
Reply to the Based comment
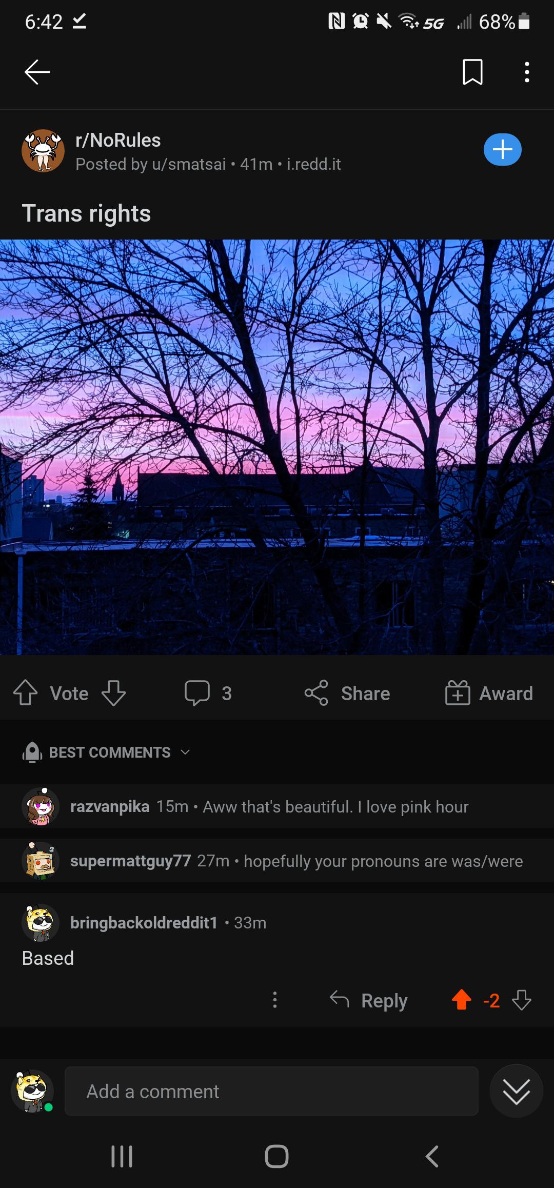pos(368,1000)
